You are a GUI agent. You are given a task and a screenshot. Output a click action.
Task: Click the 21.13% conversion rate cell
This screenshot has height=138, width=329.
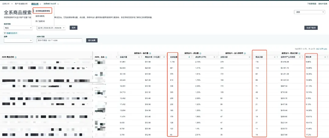pos(309,86)
